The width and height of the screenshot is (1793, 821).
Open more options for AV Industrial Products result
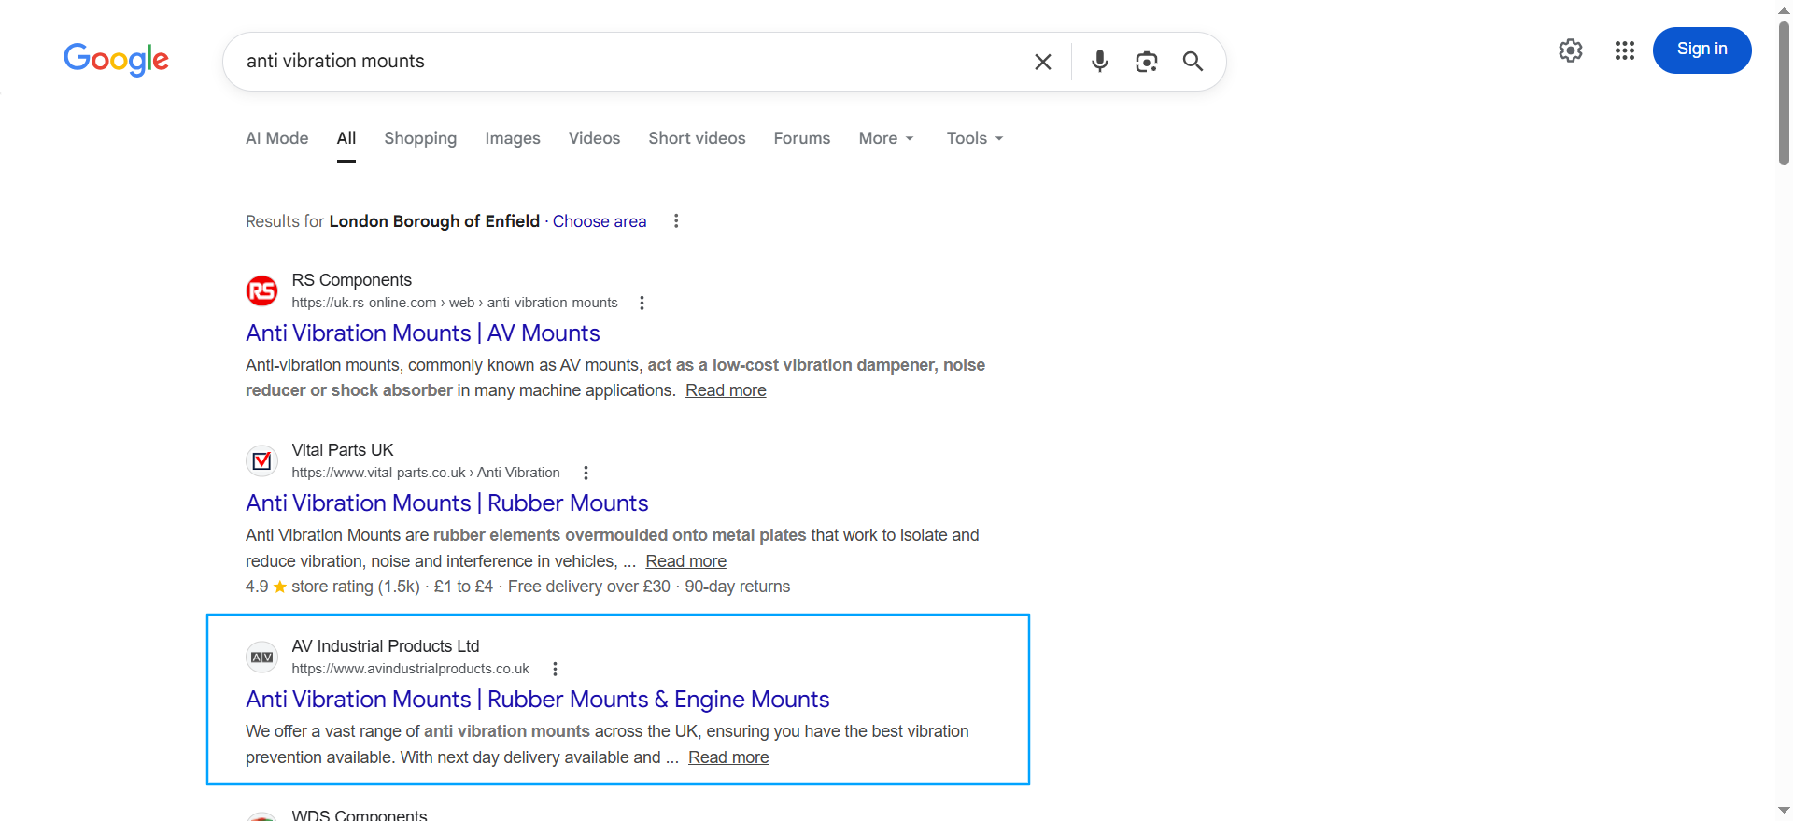click(x=555, y=669)
